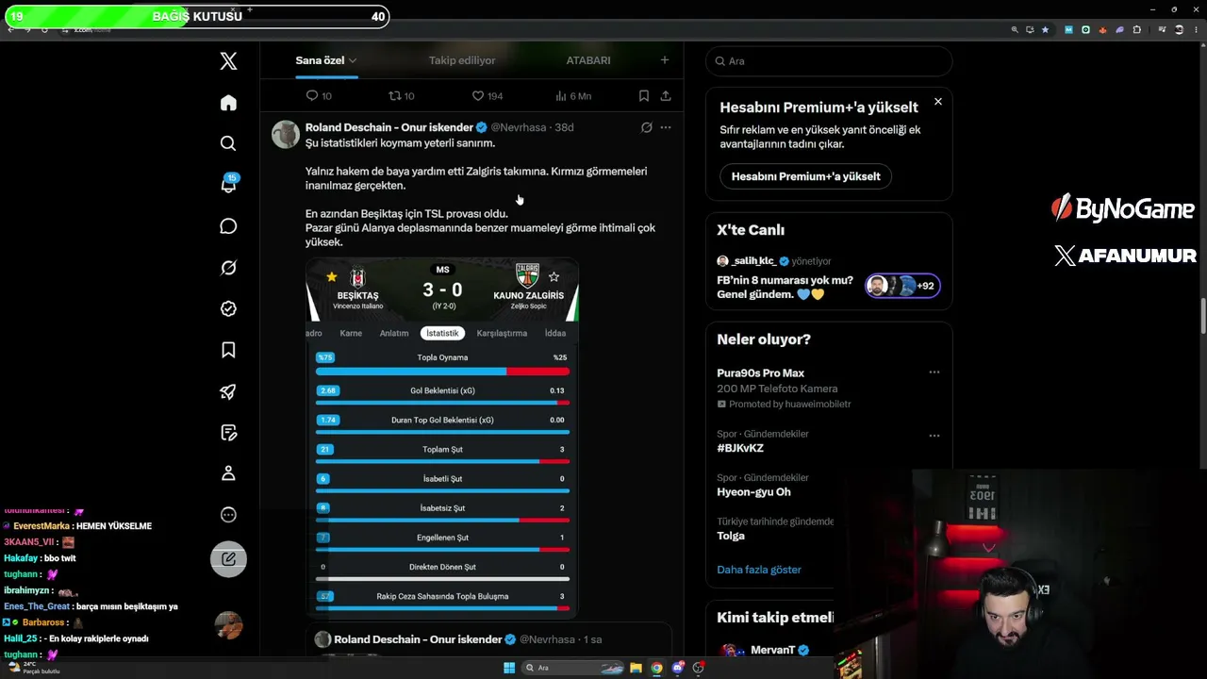This screenshot has width=1207, height=679.
Task: Open Roland Deschain's profile avatar
Action: point(286,135)
